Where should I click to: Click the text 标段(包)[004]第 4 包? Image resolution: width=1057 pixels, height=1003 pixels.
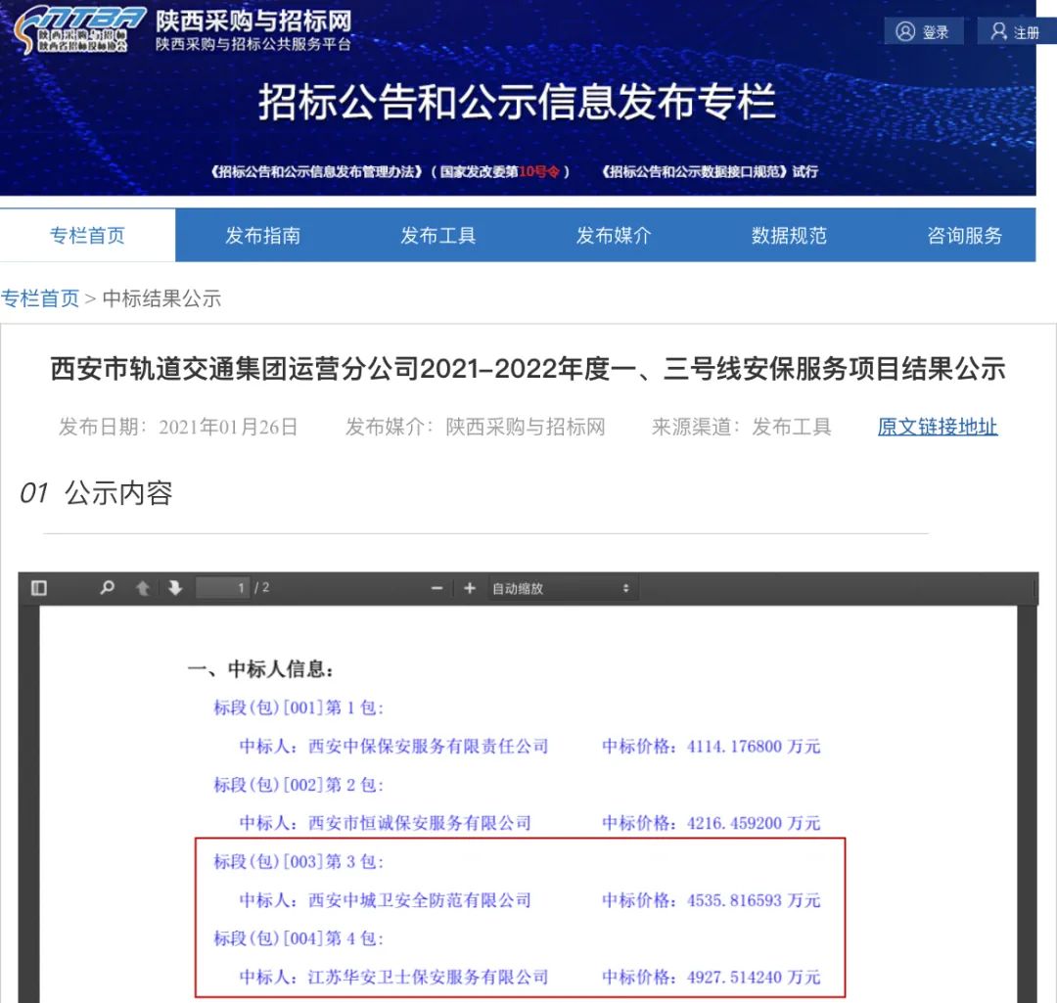(298, 938)
